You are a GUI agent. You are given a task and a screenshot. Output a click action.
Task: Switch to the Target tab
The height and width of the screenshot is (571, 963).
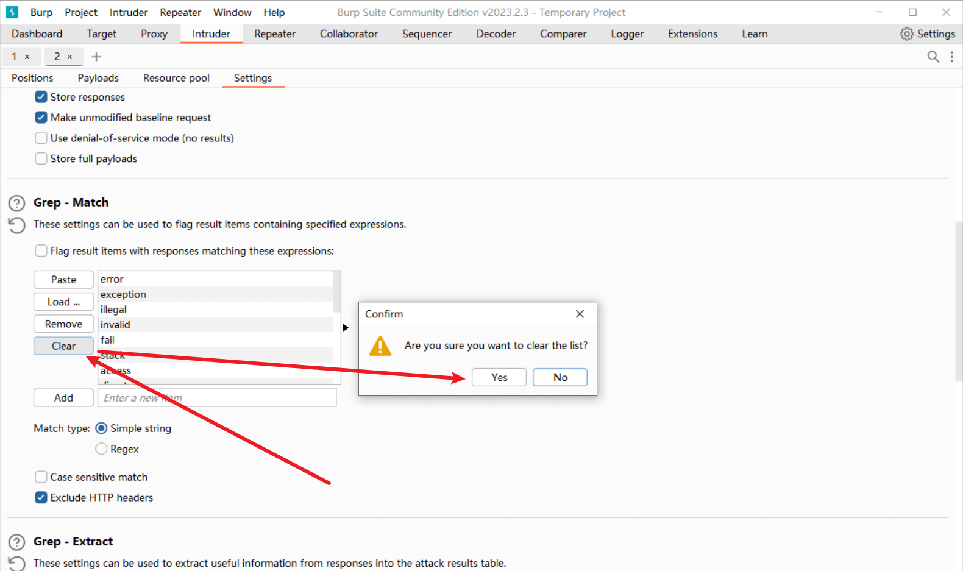(x=102, y=34)
